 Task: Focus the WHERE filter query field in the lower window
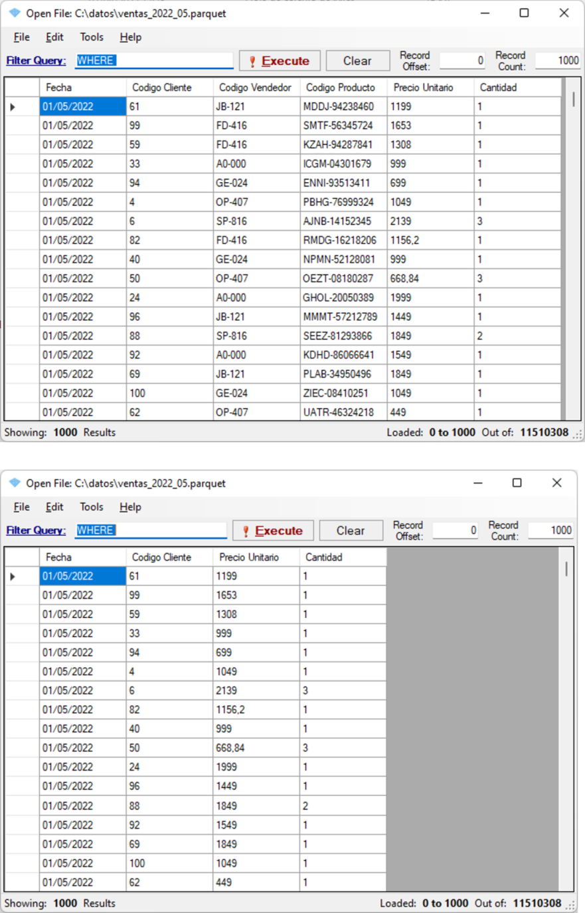(x=151, y=530)
